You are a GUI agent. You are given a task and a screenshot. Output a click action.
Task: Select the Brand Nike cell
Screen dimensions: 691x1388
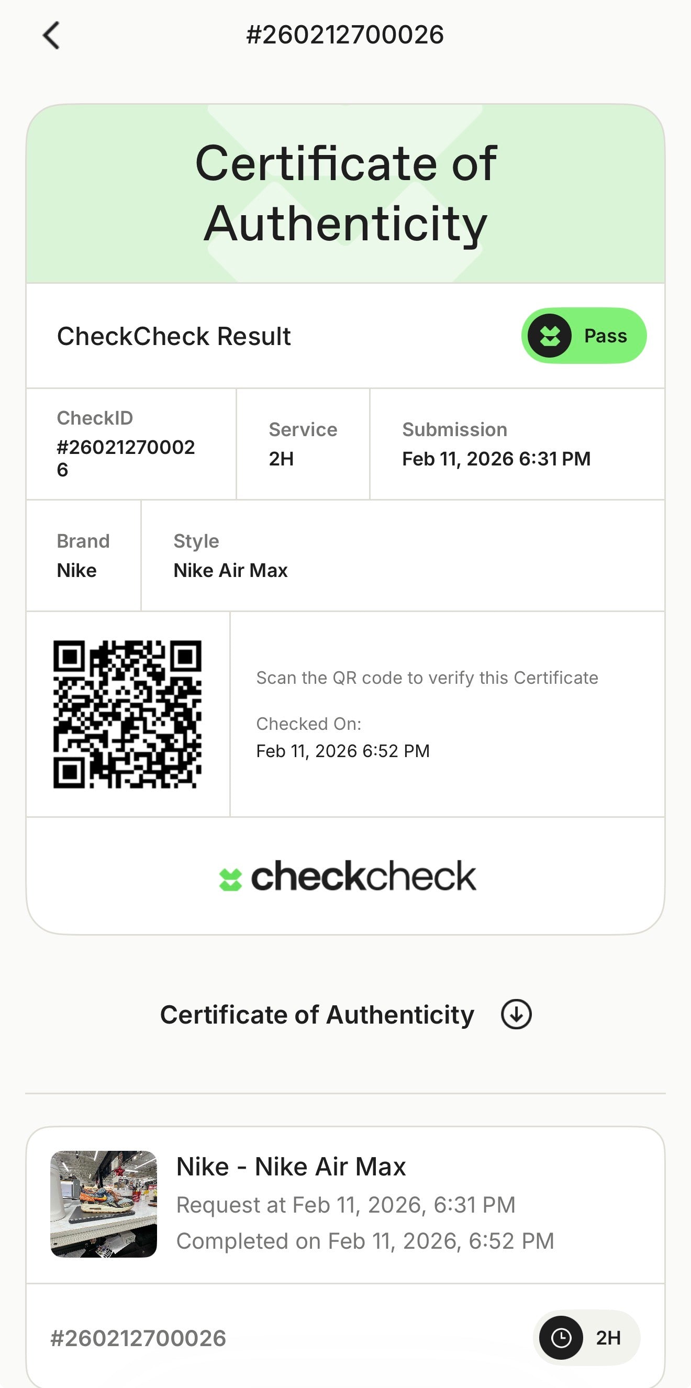[83, 556]
